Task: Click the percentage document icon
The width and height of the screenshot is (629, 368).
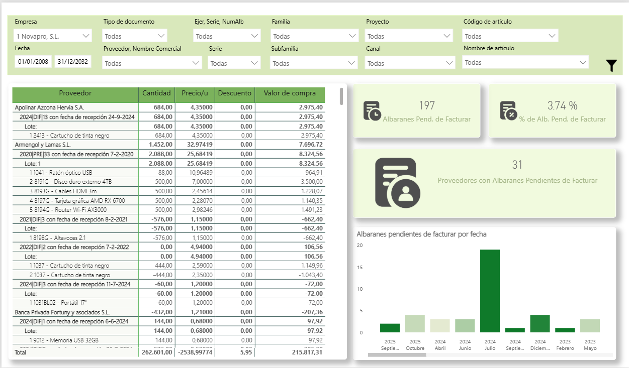Action: 508,111
